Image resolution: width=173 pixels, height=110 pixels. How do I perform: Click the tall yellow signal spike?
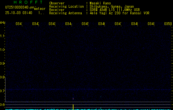pos(73,106)
